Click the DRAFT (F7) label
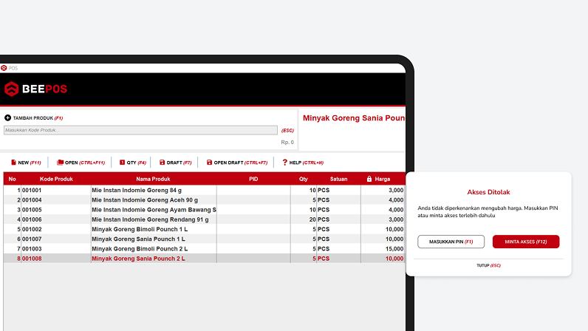The height and width of the screenshot is (331, 588). (179, 163)
